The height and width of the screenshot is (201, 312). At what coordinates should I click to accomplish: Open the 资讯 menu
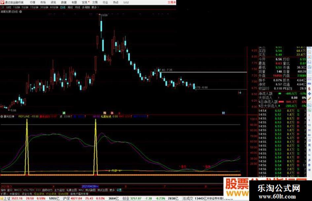pyautogui.click(x=53, y=2)
